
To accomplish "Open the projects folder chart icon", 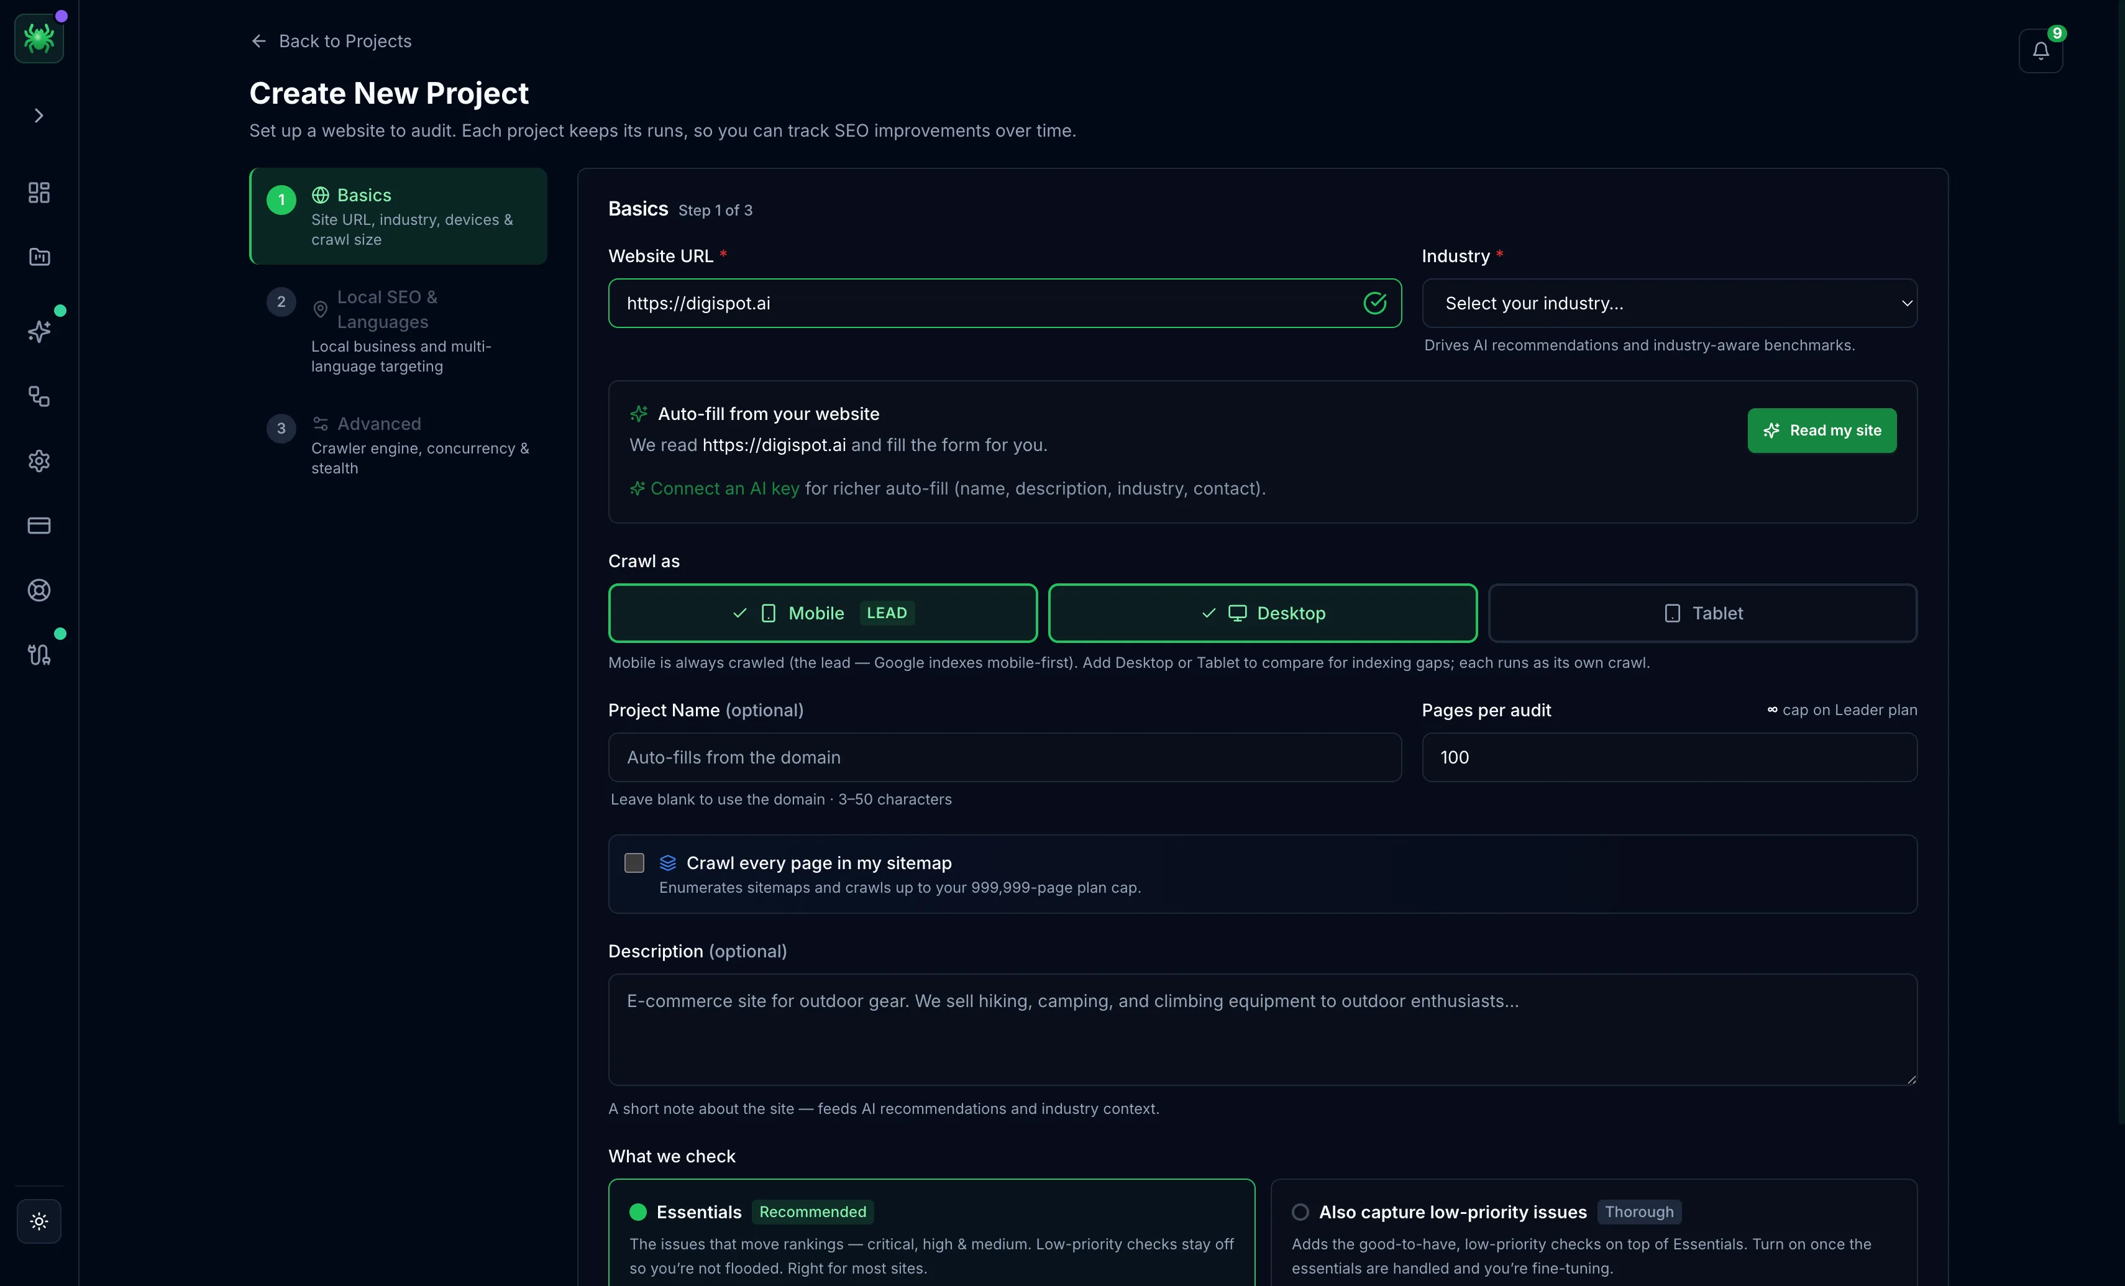I will (39, 257).
